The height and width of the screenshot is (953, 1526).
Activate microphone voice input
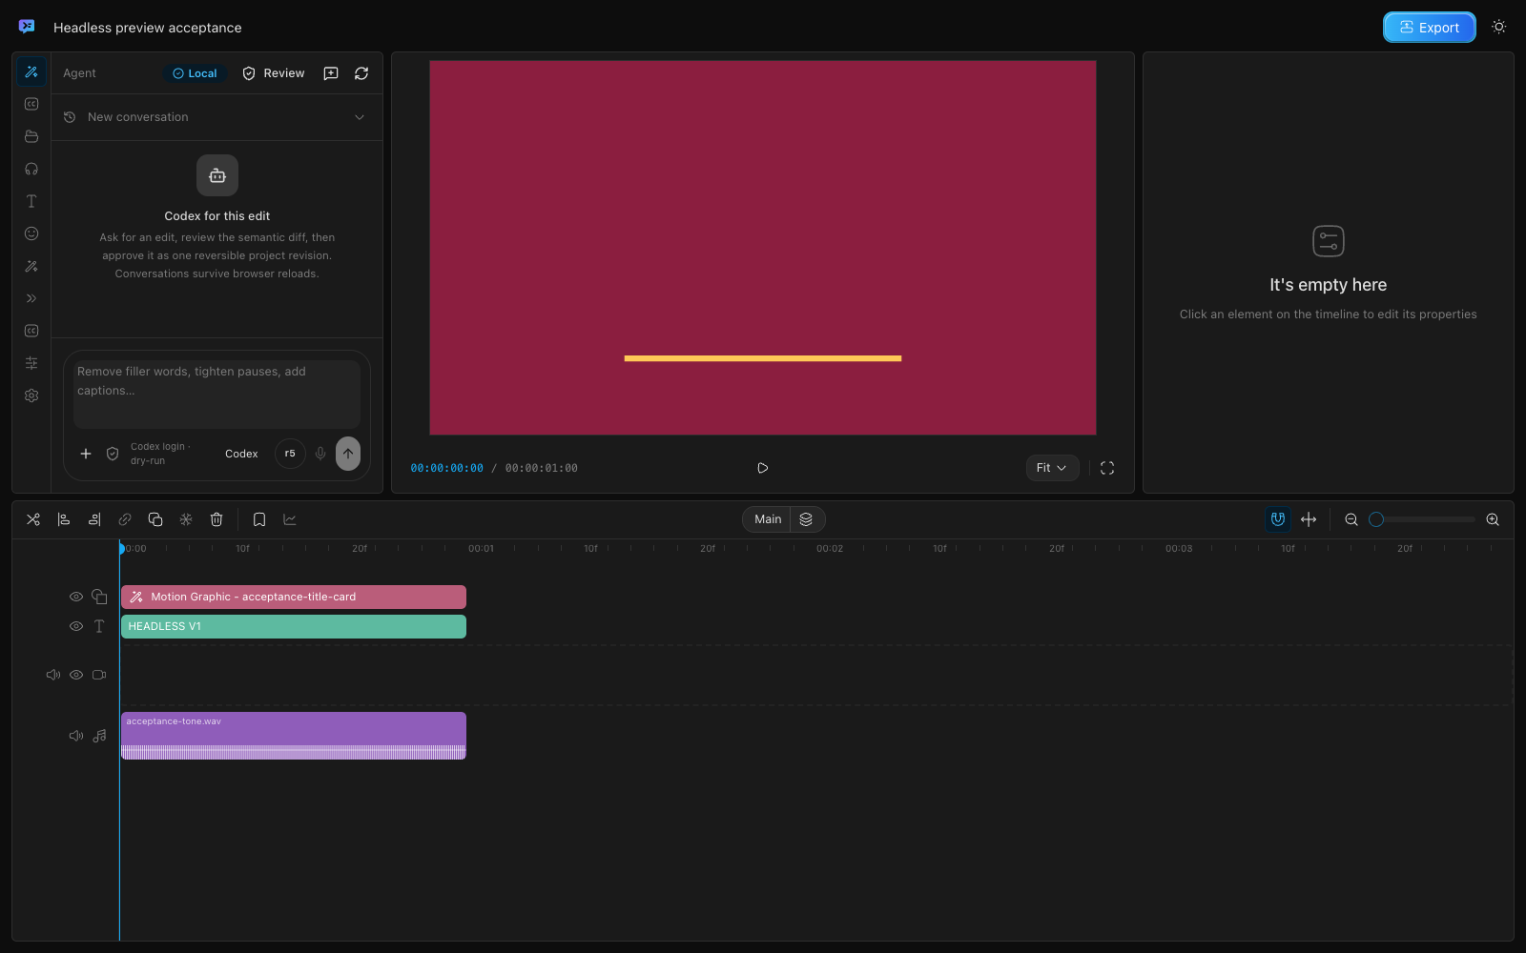(320, 454)
